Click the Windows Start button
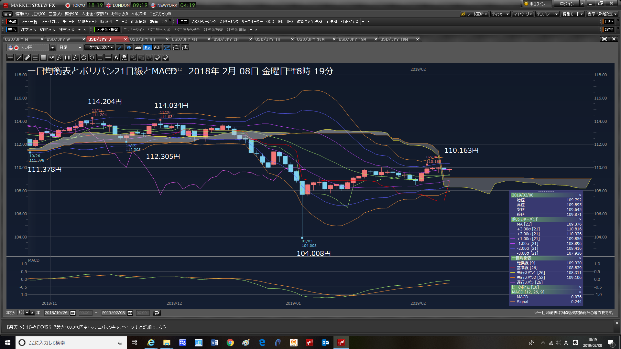 (x=8, y=343)
